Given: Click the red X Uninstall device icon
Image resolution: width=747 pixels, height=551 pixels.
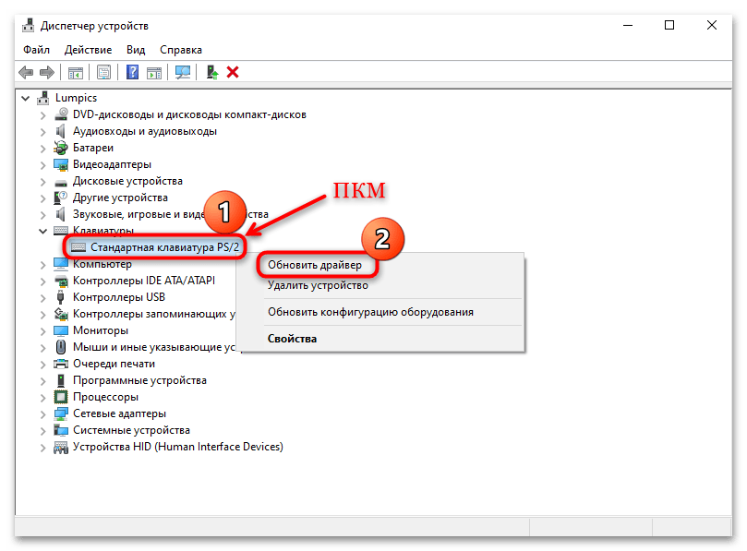Looking at the screenshot, I should coord(233,72).
